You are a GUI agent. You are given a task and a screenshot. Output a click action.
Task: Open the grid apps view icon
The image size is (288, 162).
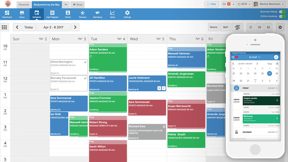pyautogui.click(x=4, y=27)
